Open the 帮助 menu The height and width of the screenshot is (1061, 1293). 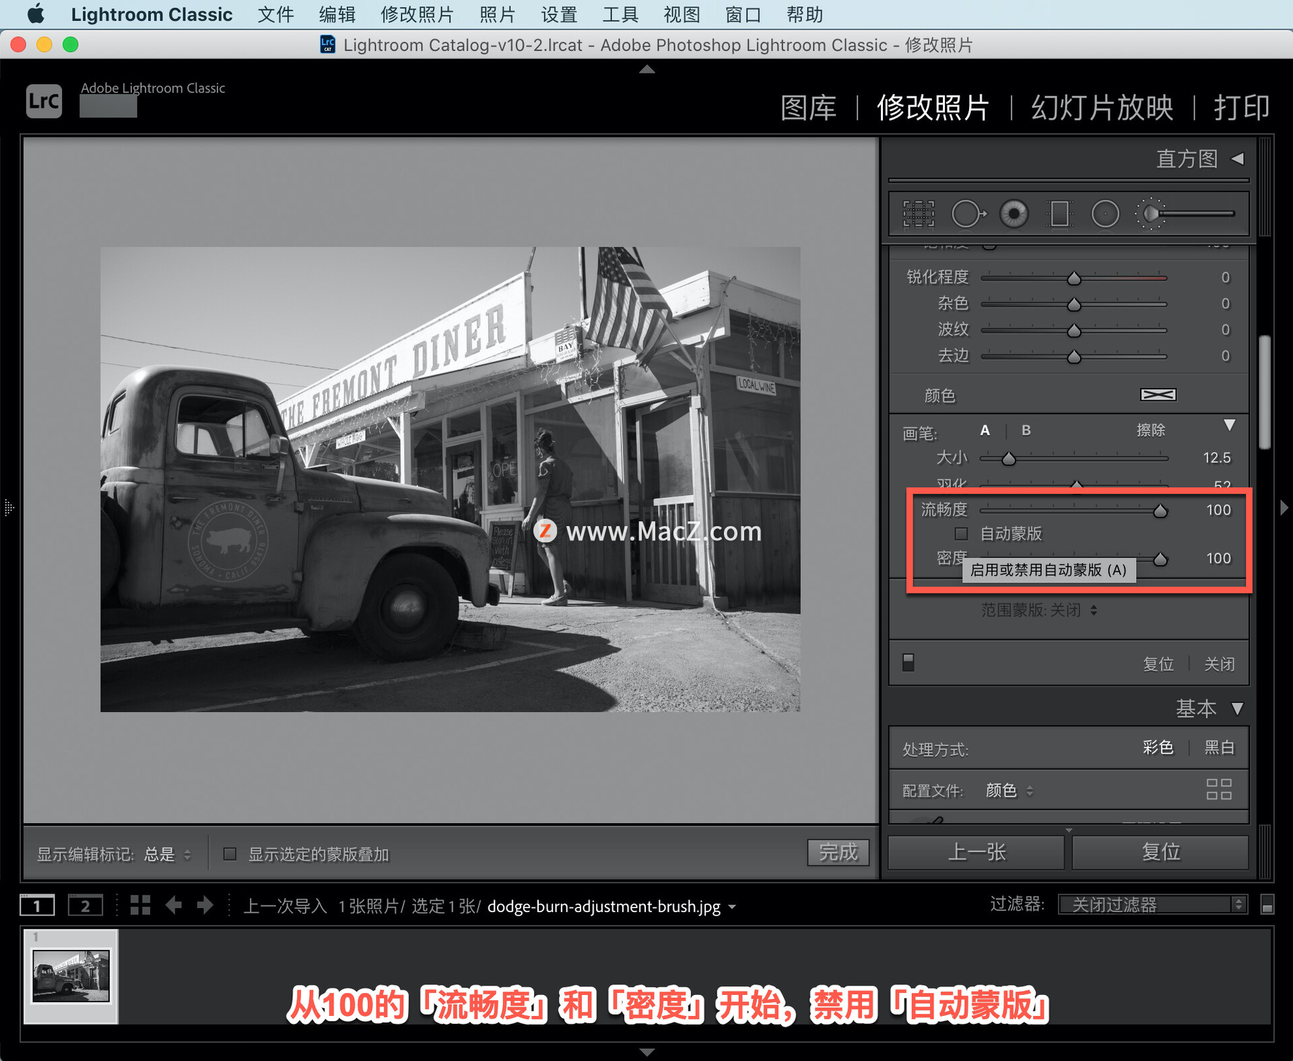pyautogui.click(x=805, y=14)
